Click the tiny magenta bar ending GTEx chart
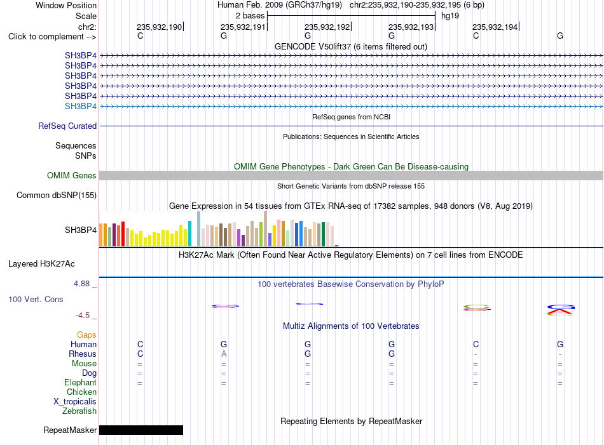This screenshot has width=604, height=445. point(337,246)
